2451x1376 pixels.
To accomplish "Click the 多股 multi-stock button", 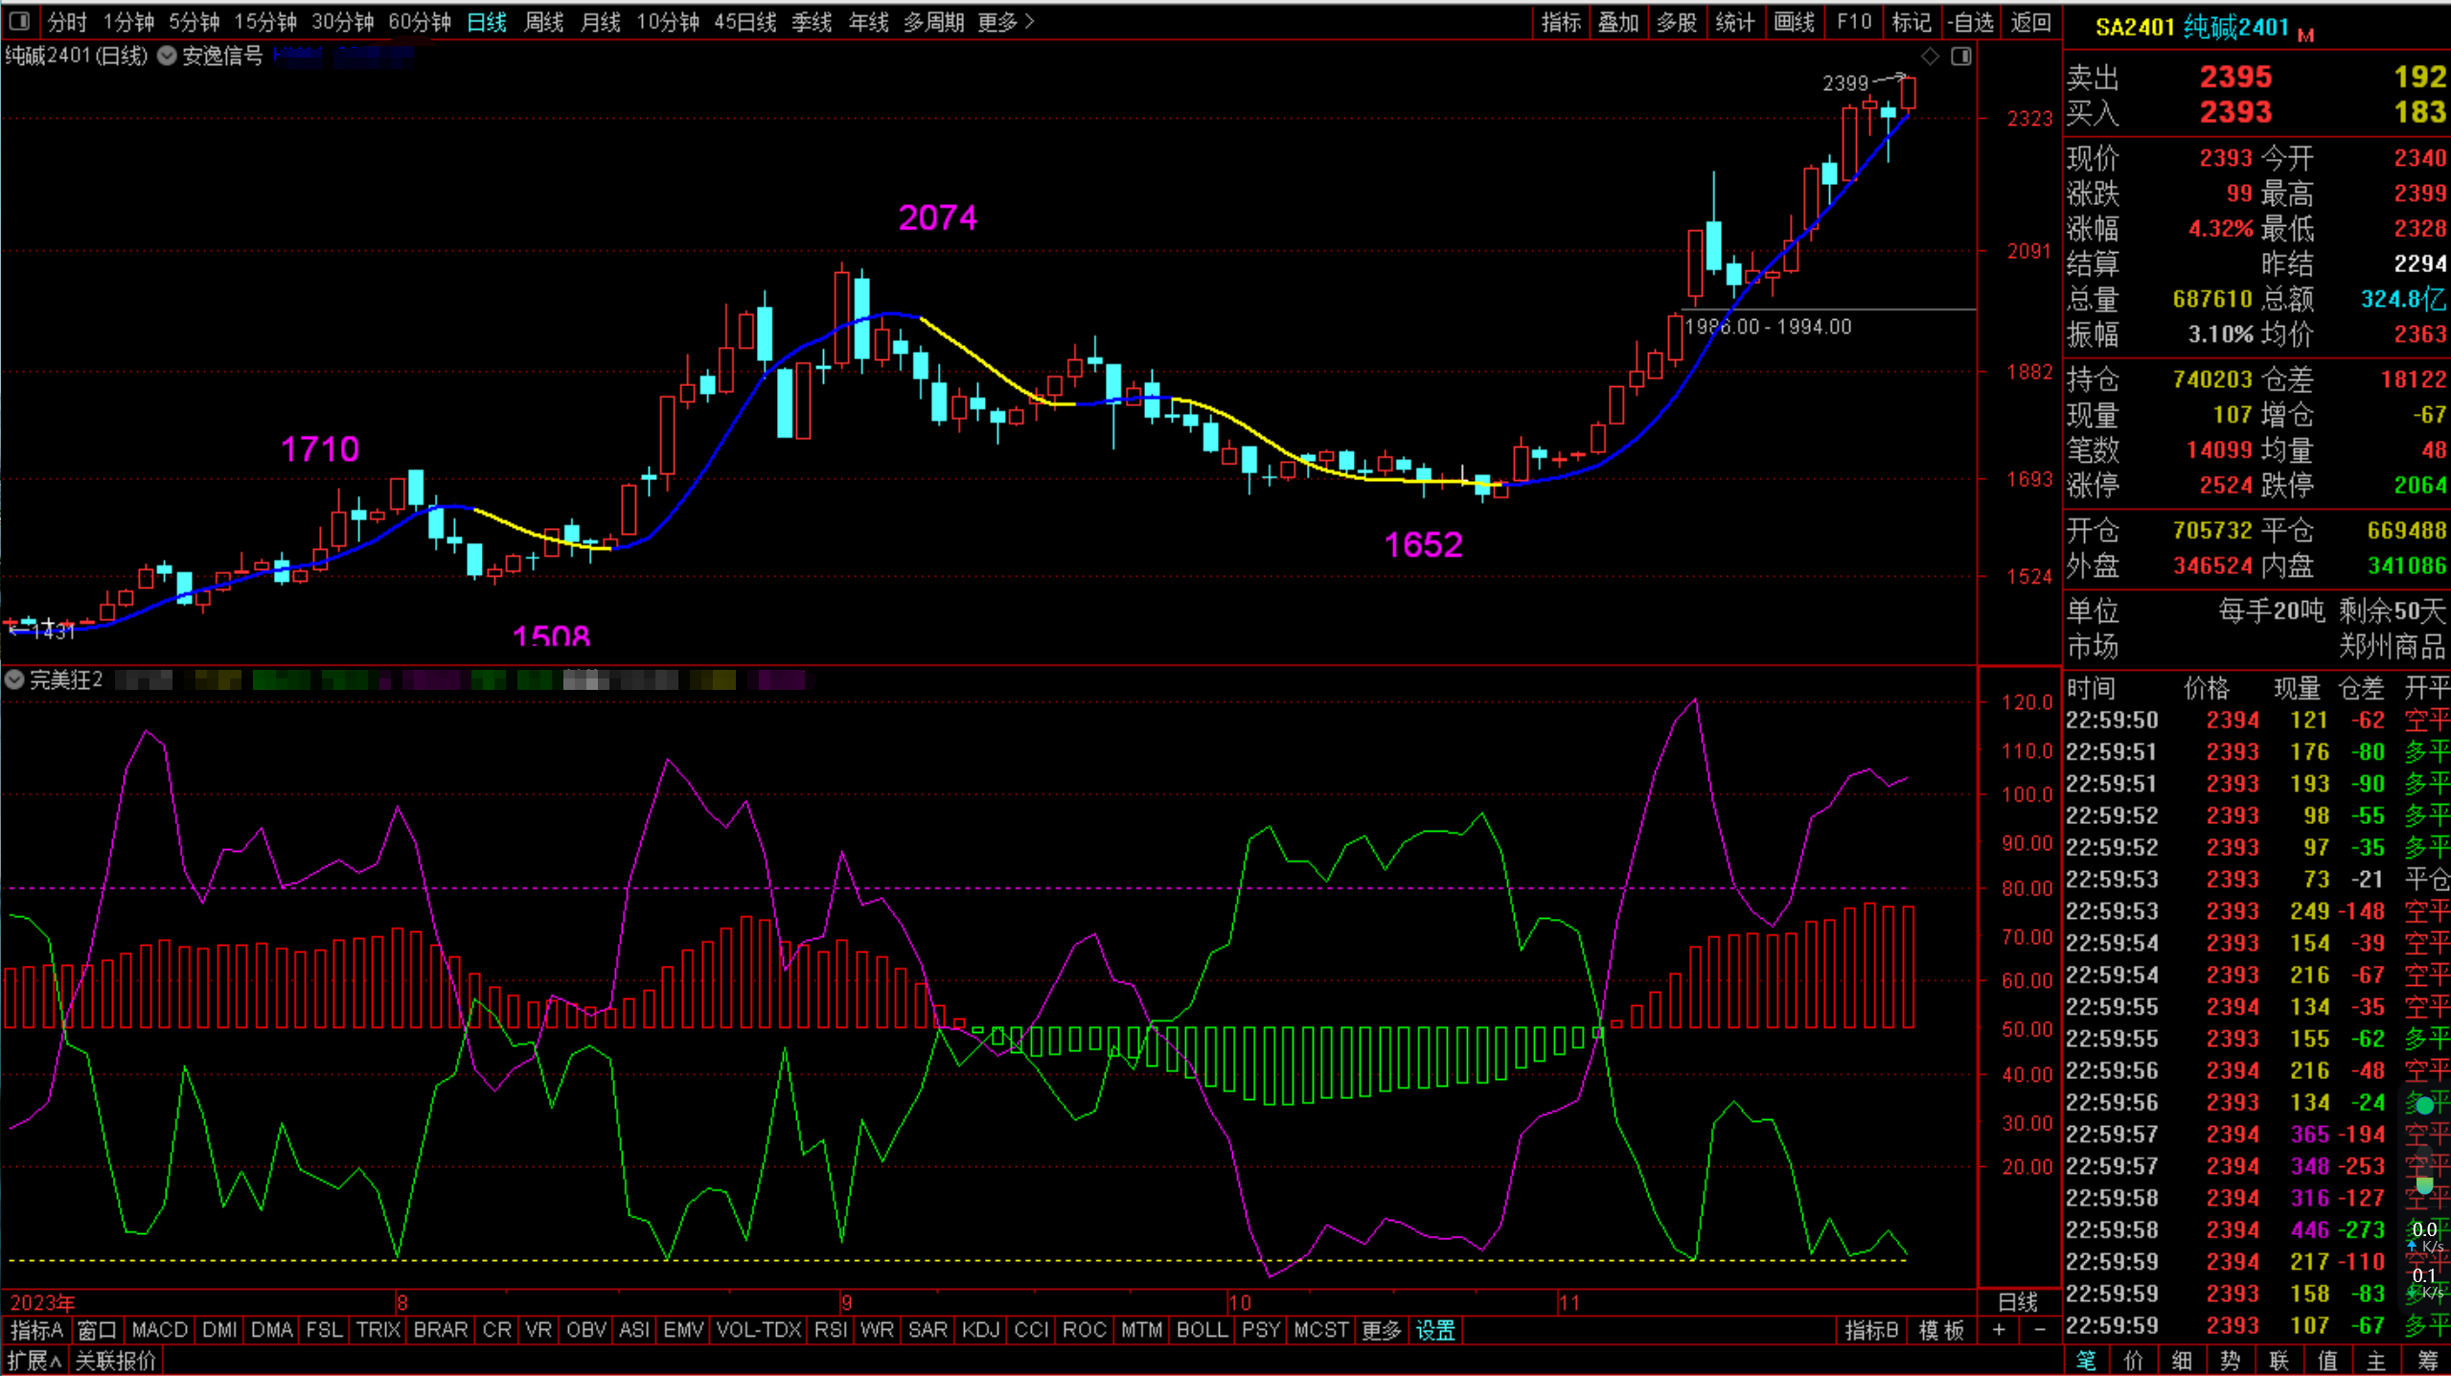I will click(1677, 21).
